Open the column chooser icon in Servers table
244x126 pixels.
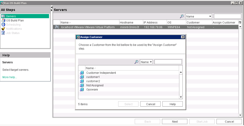coord(240,22)
